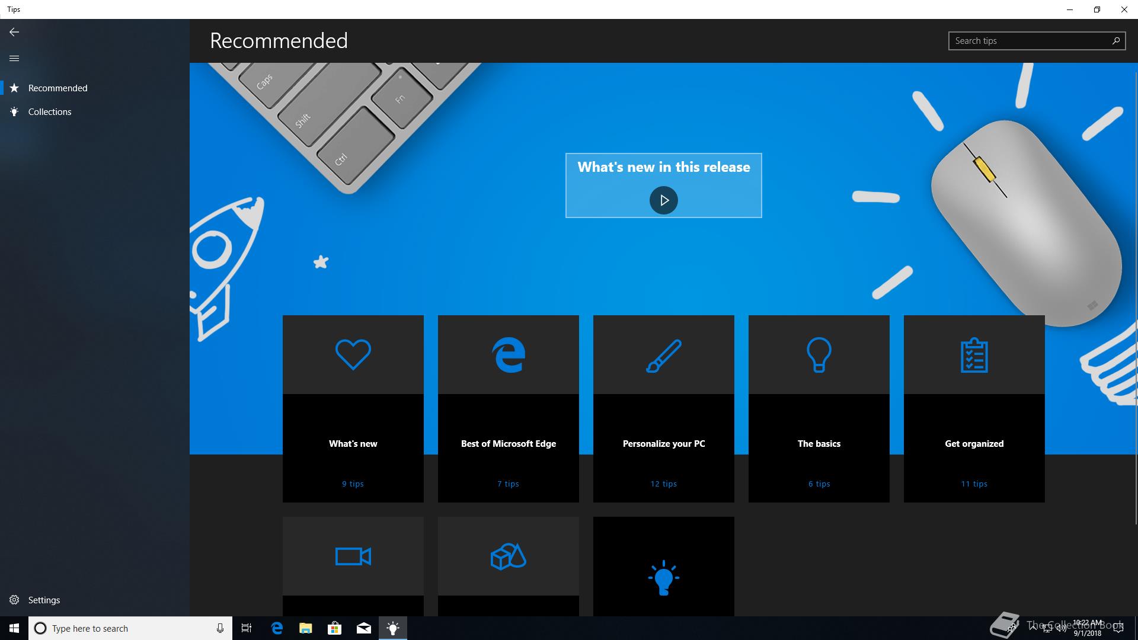The width and height of the screenshot is (1138, 640).
Task: Open Task View on the taskbar
Action: pyautogui.click(x=247, y=628)
